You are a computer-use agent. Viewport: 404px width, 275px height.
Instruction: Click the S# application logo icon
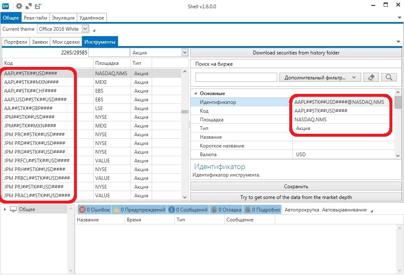tap(6, 6)
